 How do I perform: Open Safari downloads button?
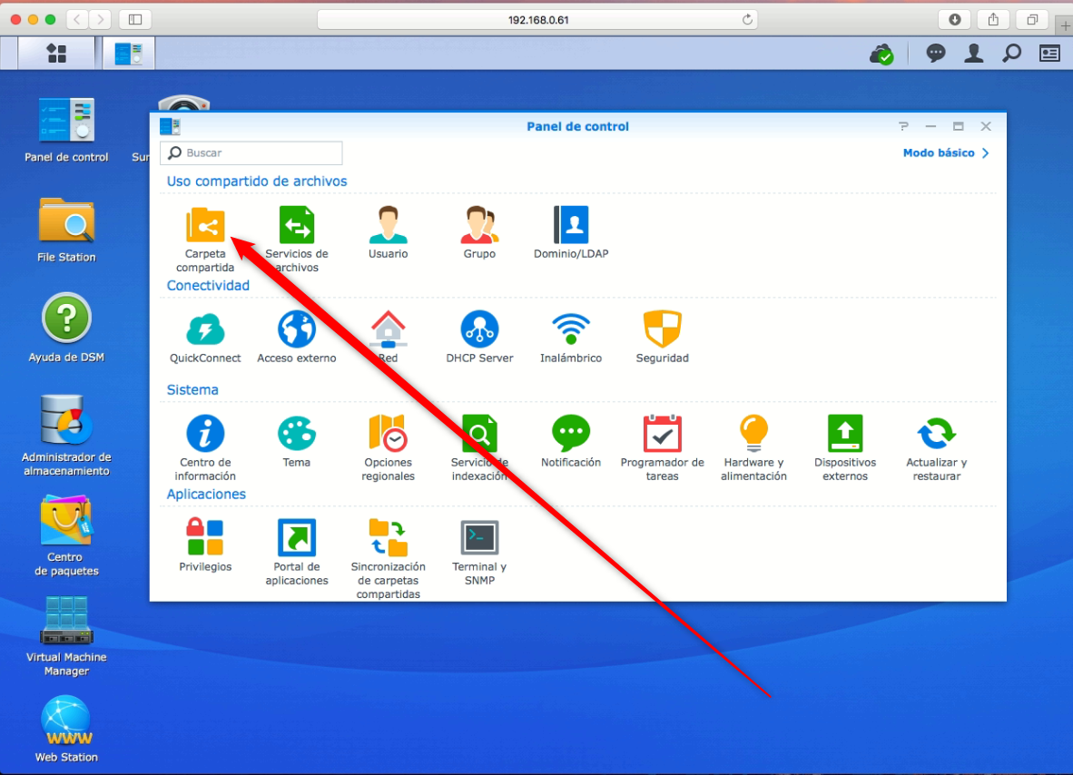tap(955, 19)
